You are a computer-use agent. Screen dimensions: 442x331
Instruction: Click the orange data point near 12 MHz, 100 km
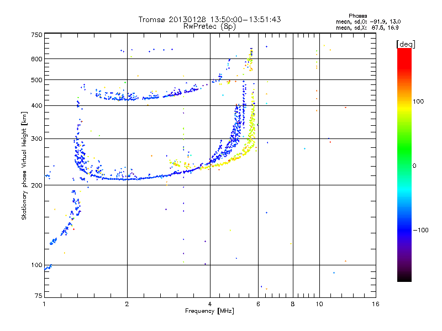[346, 261]
